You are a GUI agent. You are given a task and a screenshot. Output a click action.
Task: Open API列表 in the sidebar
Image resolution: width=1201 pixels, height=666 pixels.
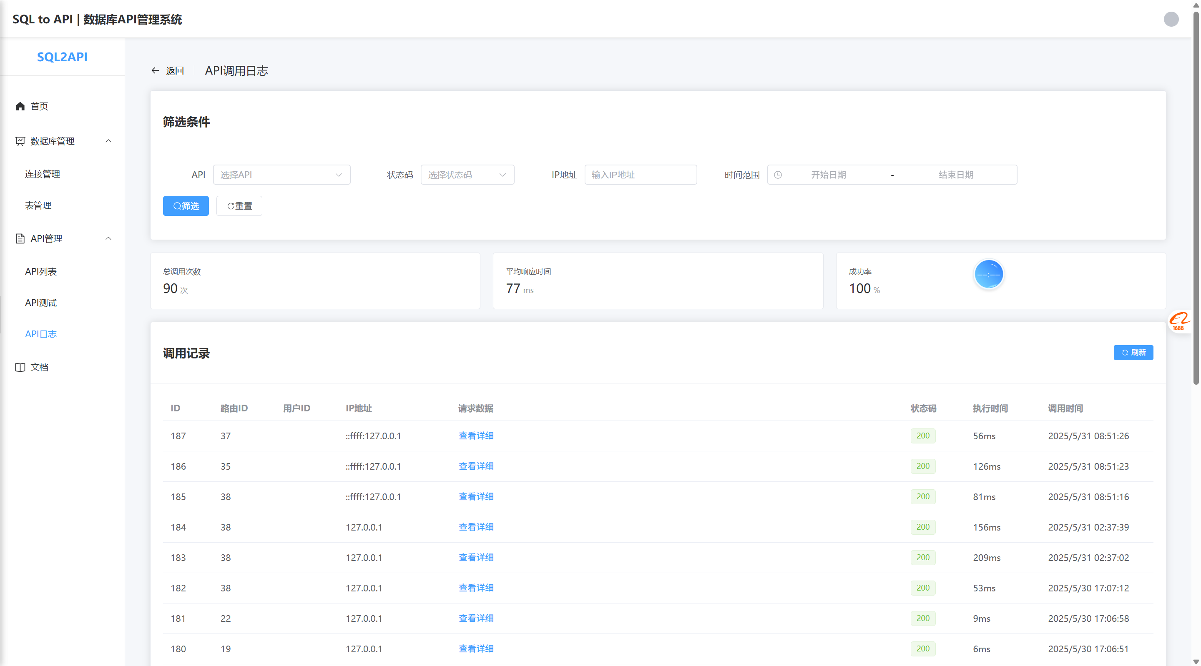point(41,272)
